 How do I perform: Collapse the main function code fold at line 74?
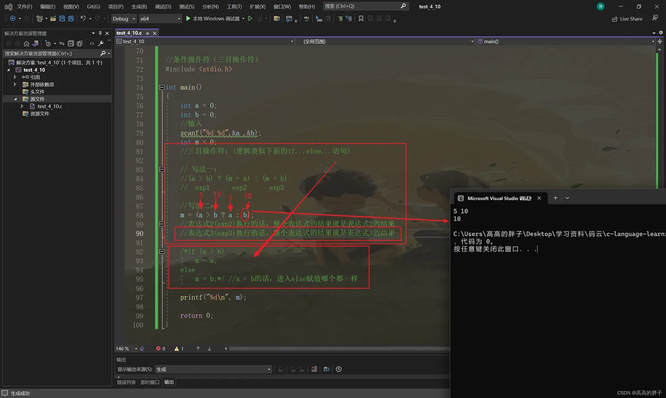coord(162,87)
